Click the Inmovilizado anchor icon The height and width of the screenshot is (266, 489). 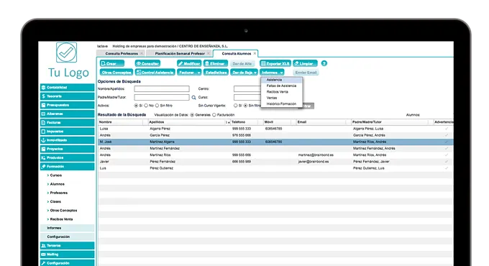pos(43,140)
